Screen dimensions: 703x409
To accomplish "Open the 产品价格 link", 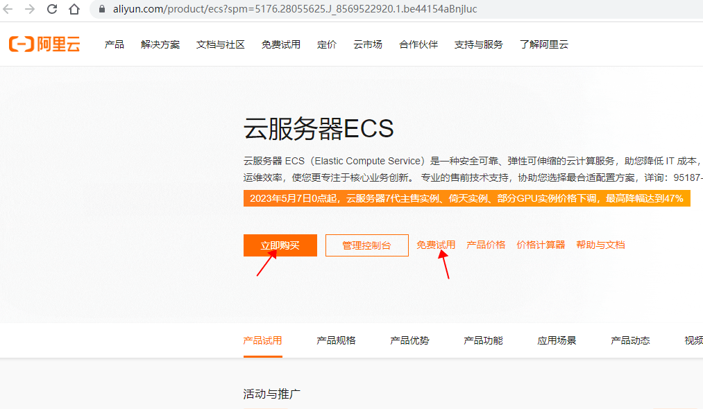I will click(x=486, y=245).
